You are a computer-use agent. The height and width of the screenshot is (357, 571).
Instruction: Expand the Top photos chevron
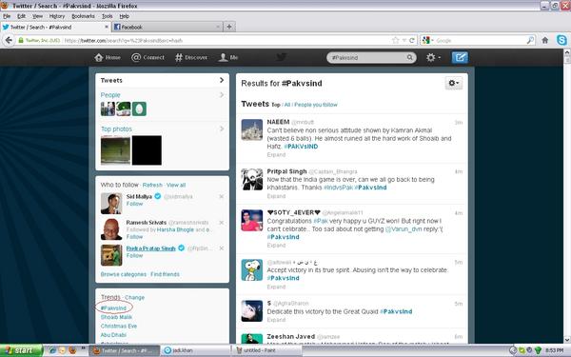(x=222, y=129)
